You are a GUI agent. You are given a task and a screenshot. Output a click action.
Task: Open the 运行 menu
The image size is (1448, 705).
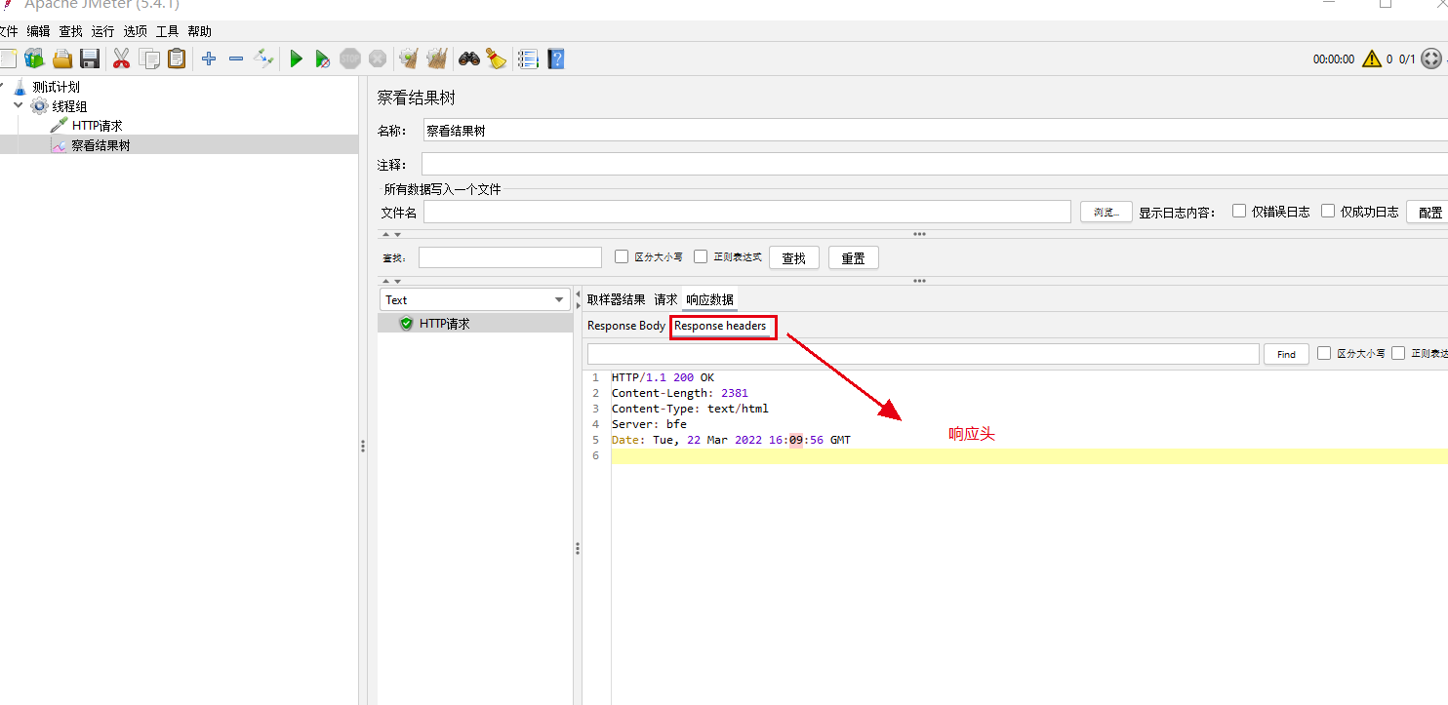point(103,31)
